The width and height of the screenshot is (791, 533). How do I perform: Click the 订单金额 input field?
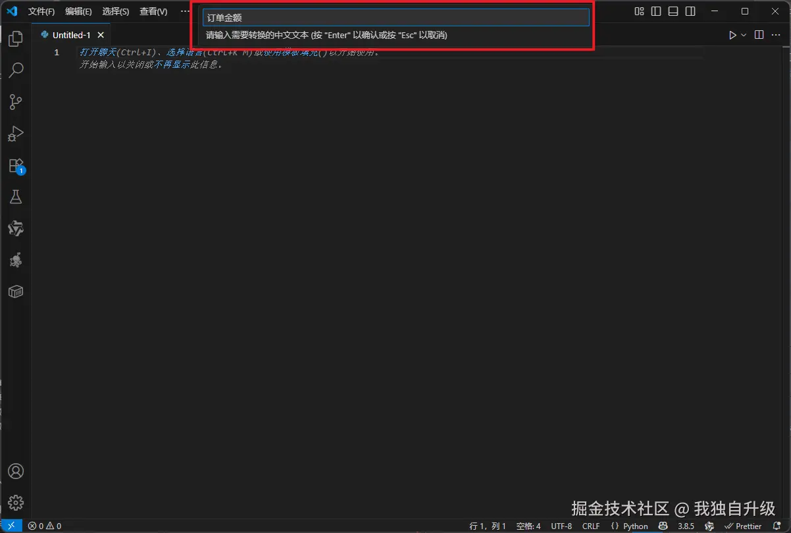pos(395,18)
